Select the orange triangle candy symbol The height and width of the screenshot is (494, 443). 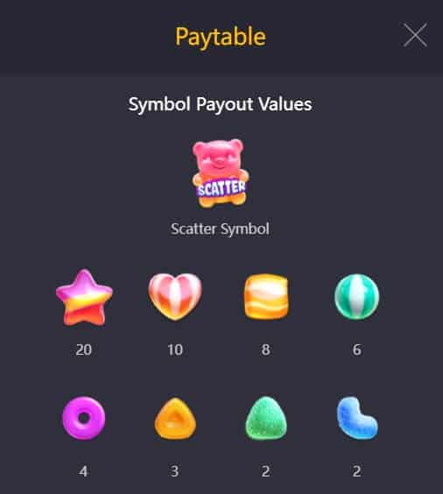[x=175, y=419]
